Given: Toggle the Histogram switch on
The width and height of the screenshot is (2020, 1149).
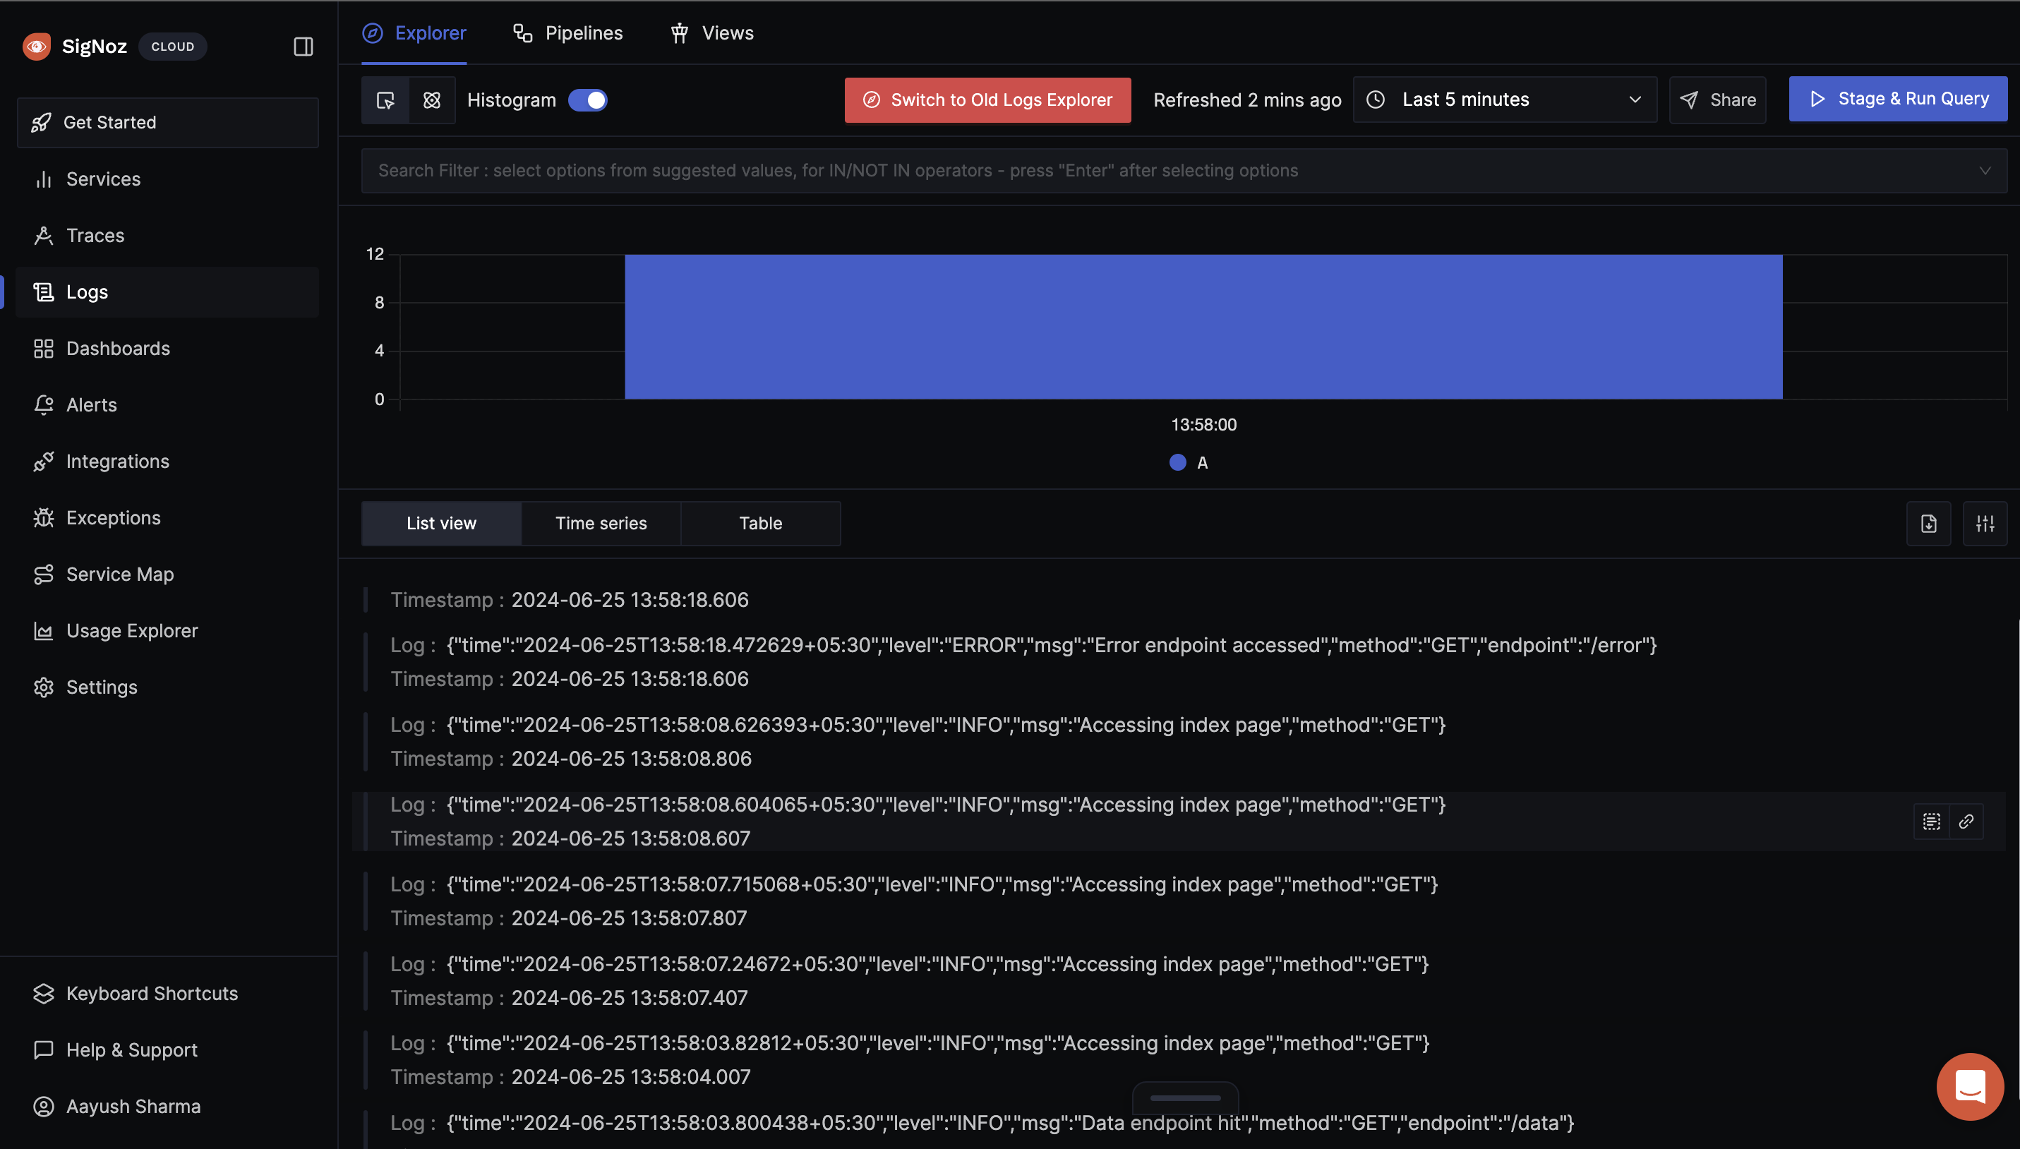Looking at the screenshot, I should (588, 100).
